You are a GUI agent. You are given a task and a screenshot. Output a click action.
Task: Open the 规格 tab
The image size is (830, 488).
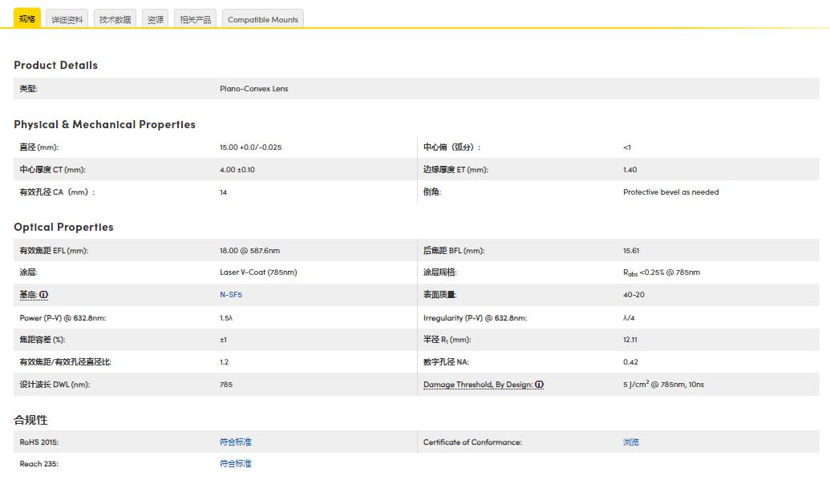coord(27,18)
